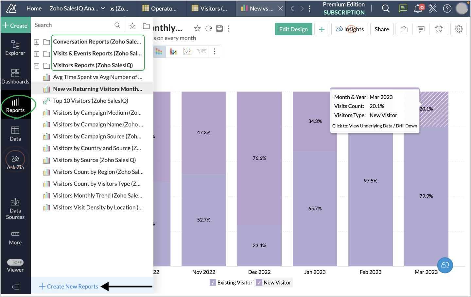Screen dimensions: 471x297
Task: Switch to the stacked bar chart type
Action: pos(159,52)
